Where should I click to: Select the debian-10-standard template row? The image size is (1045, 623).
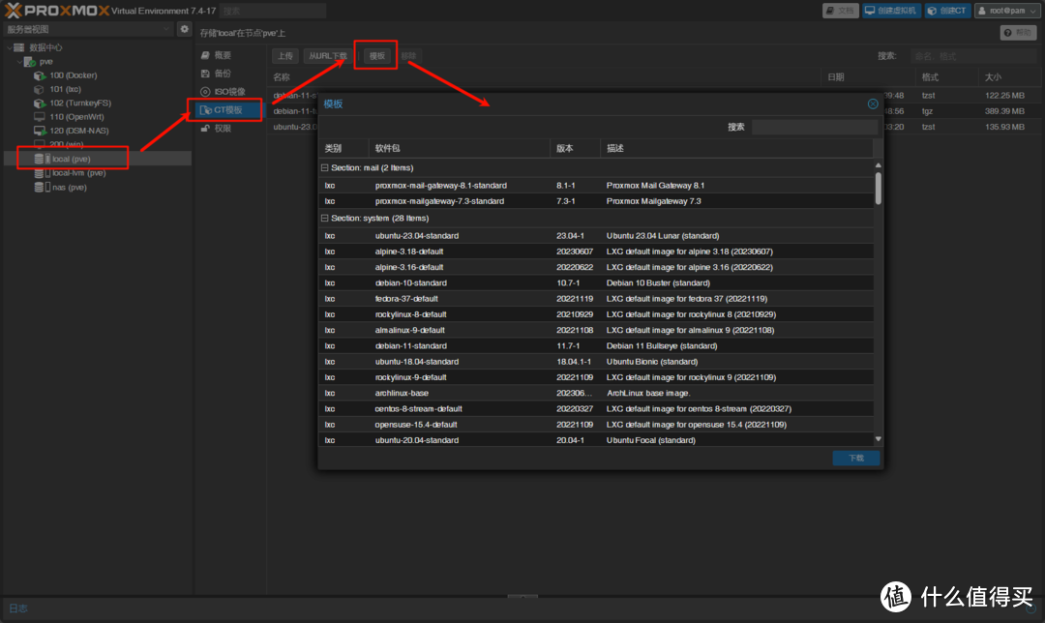click(x=596, y=283)
